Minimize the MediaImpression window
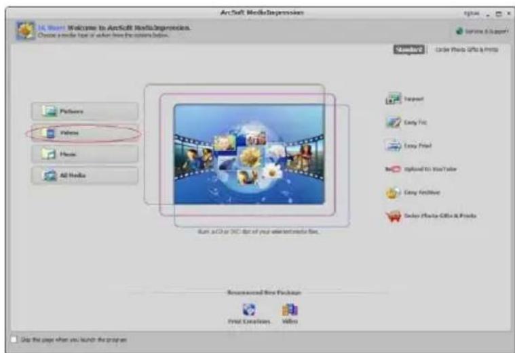 [x=489, y=14]
